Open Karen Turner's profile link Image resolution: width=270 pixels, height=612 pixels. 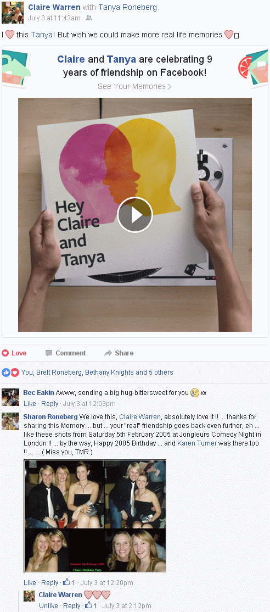point(198,443)
